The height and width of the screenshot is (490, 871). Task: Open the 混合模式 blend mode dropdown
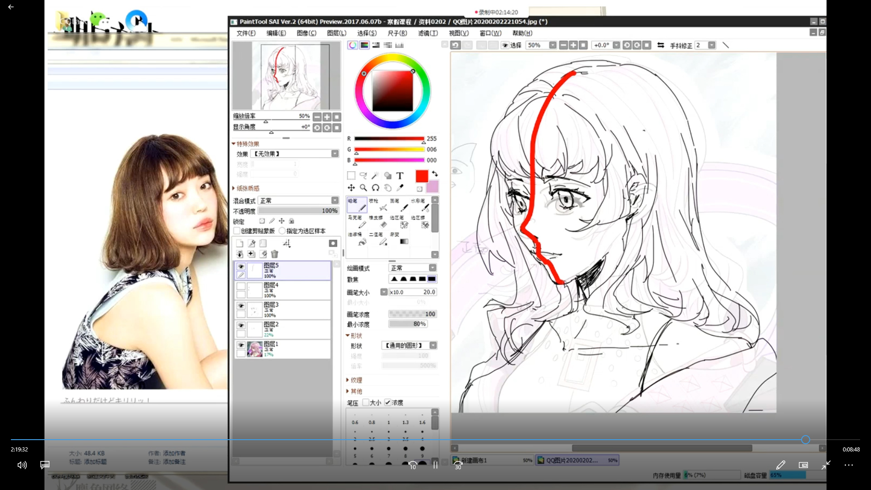(335, 201)
